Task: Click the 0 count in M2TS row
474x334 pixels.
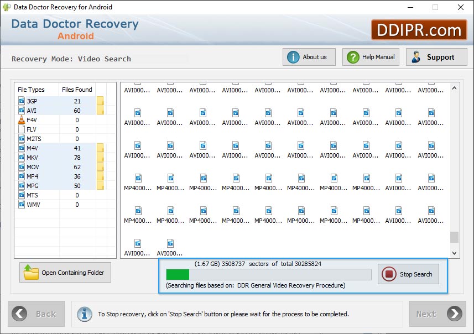Action: [x=77, y=139]
